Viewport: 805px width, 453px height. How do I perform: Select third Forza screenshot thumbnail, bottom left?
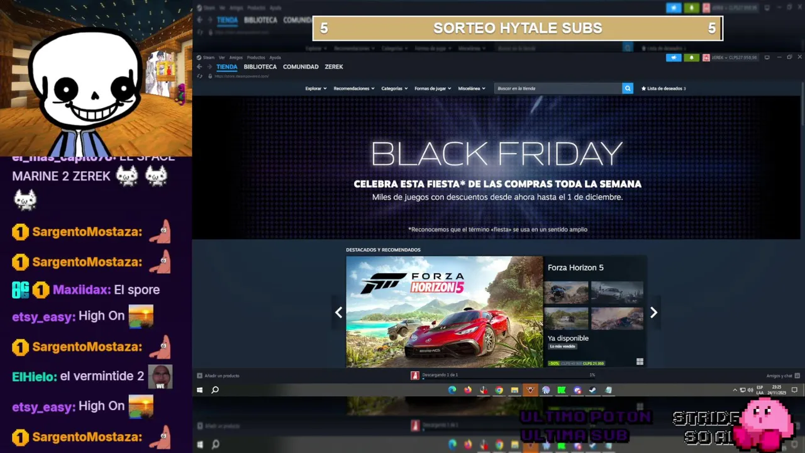[x=567, y=318]
